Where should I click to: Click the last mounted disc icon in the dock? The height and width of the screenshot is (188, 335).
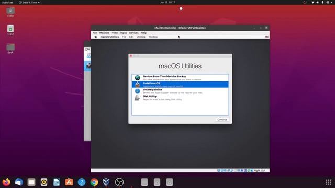point(170,182)
